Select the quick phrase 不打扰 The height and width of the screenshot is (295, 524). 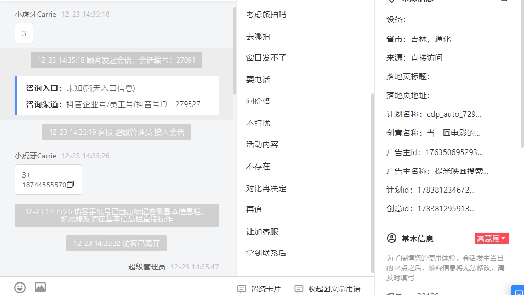258,123
